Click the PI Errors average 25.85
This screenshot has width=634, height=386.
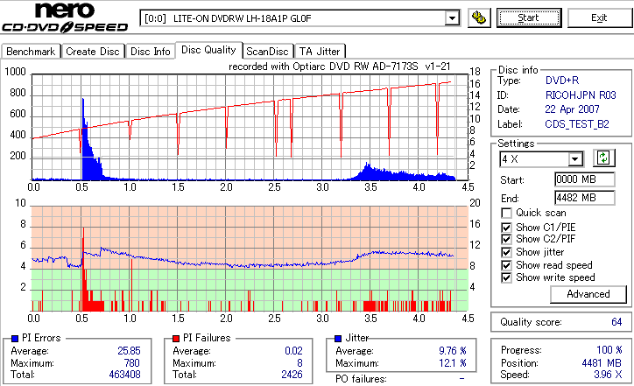[x=129, y=351]
